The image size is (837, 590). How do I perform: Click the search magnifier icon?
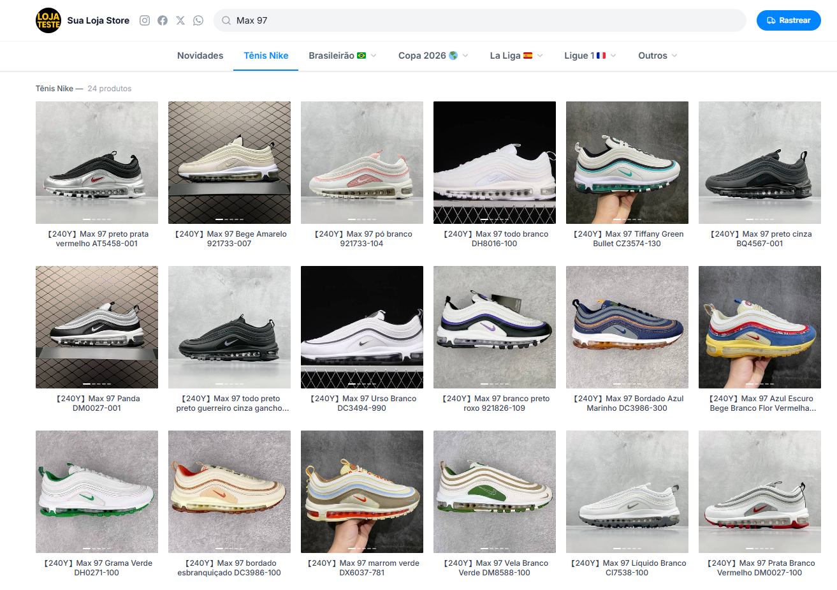tap(226, 20)
